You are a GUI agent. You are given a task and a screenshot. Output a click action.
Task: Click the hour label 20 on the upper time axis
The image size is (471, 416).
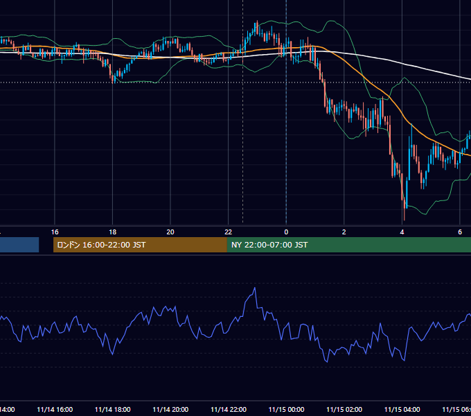(170, 232)
